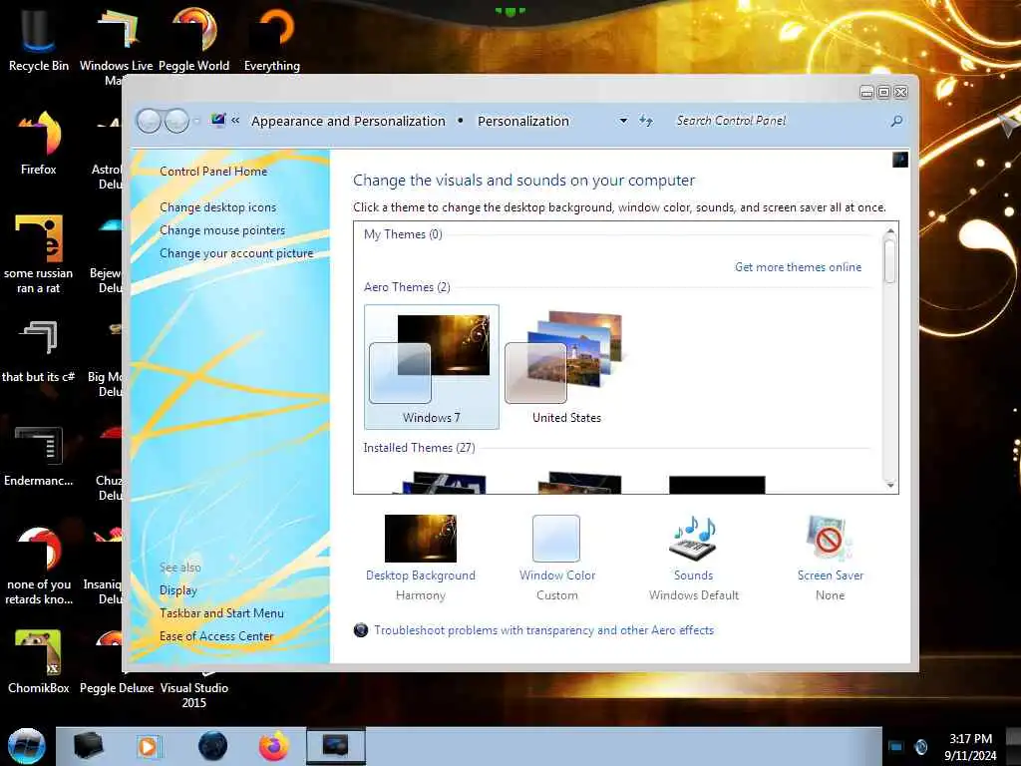Launch Firefox from the taskbar
1021x766 pixels.
pos(274,746)
